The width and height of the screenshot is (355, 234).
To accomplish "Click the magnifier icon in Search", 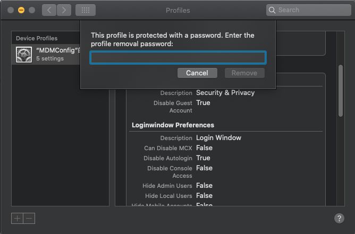I will pos(273,10).
